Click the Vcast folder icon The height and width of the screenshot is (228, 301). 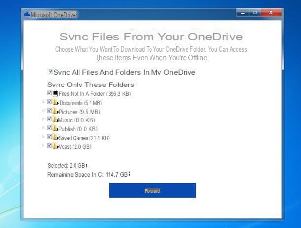click(56, 146)
